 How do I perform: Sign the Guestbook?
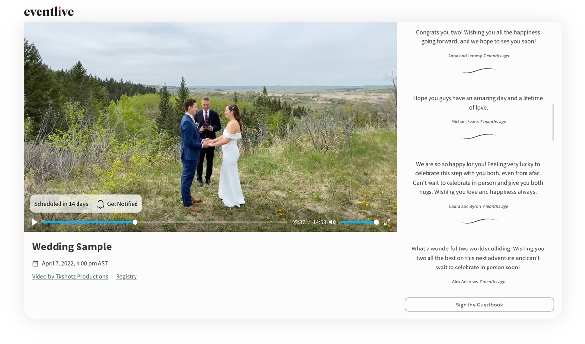point(479,304)
